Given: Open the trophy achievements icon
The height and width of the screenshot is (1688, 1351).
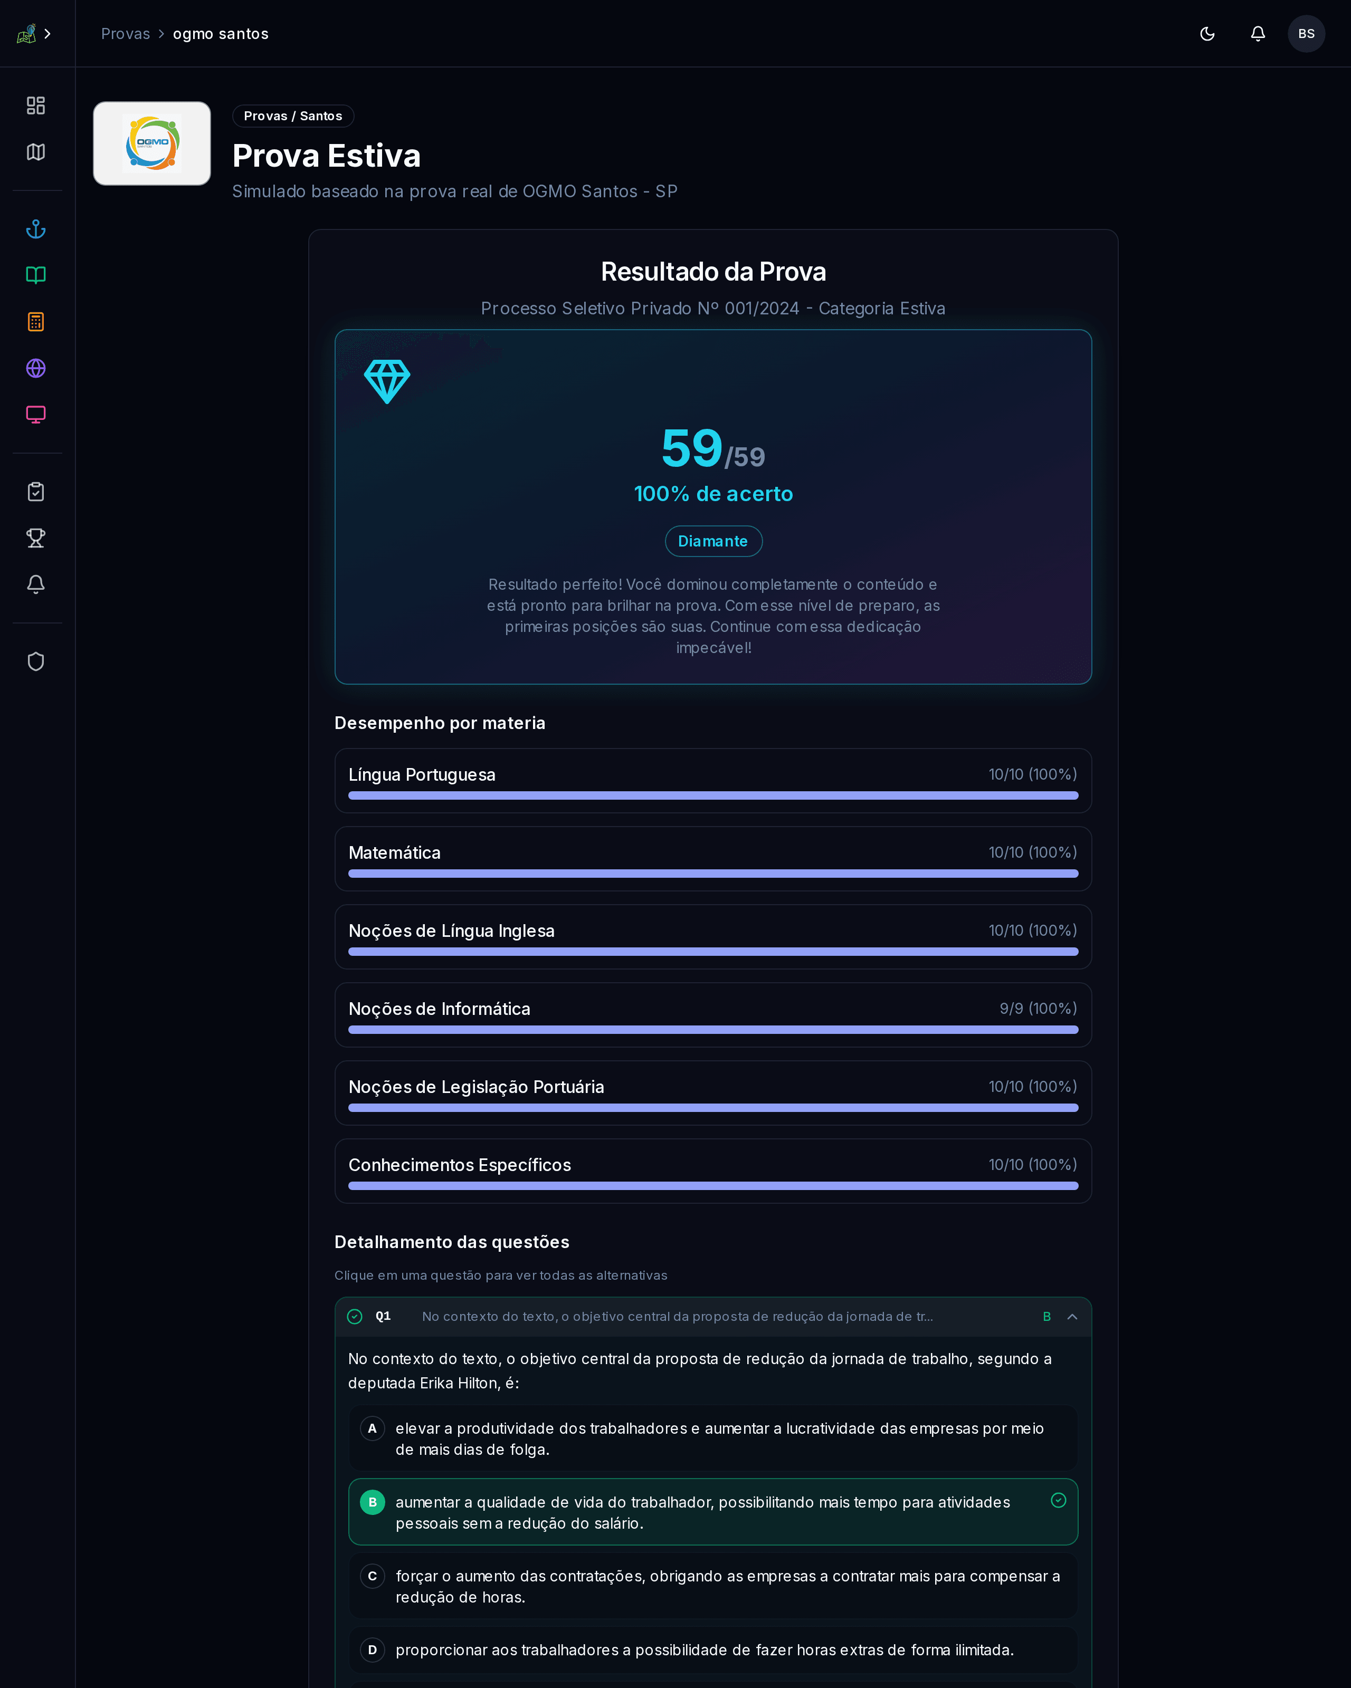Looking at the screenshot, I should pyautogui.click(x=35, y=538).
